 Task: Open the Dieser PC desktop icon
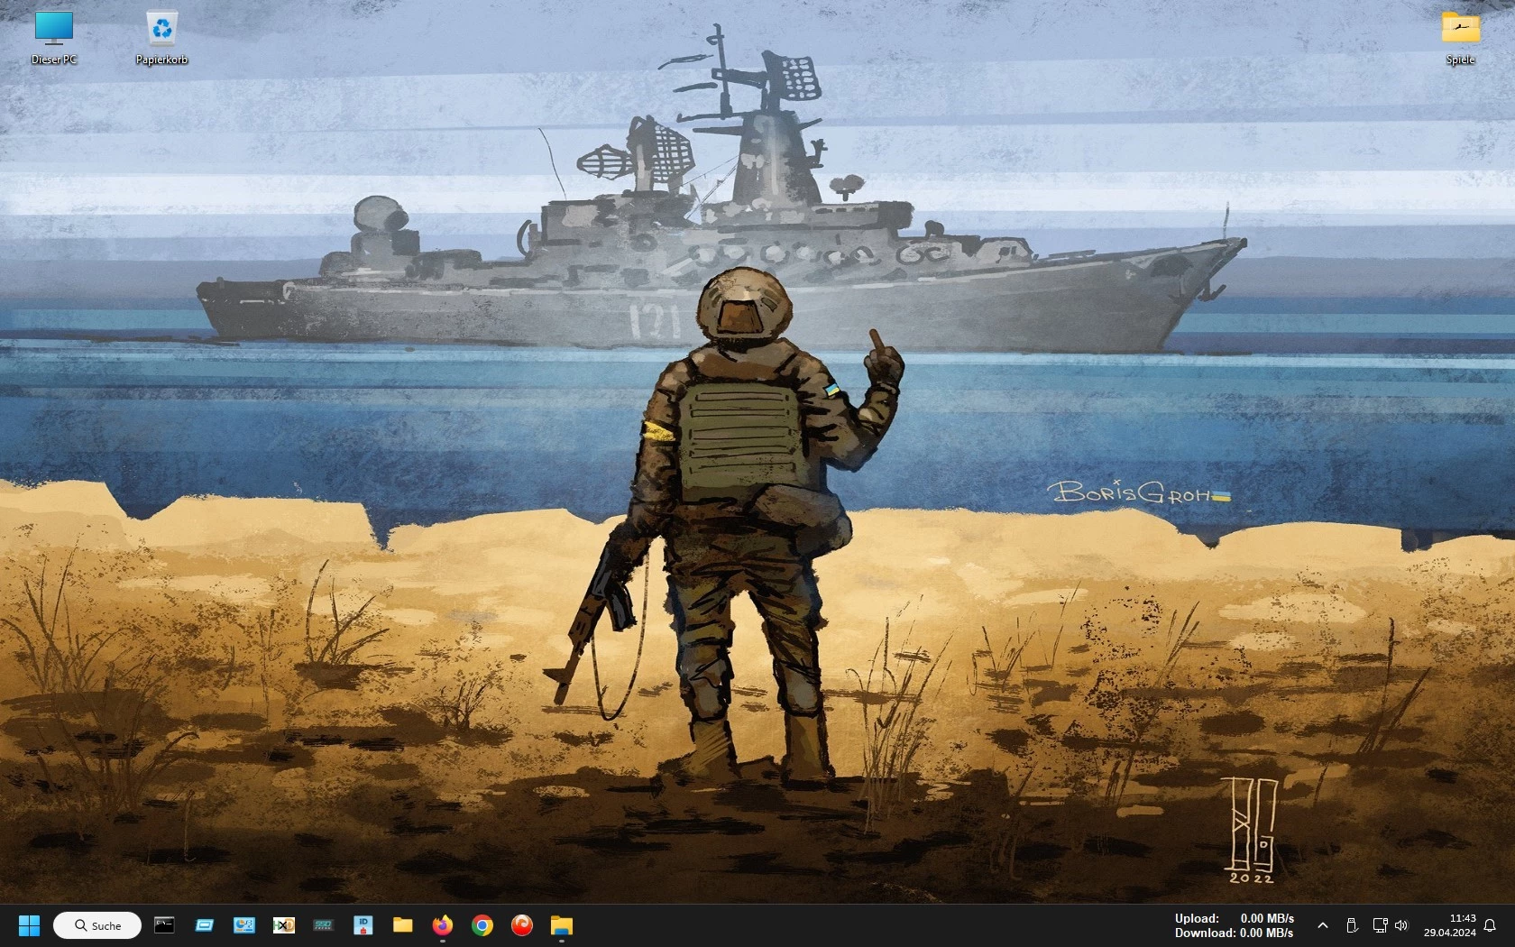point(54,38)
